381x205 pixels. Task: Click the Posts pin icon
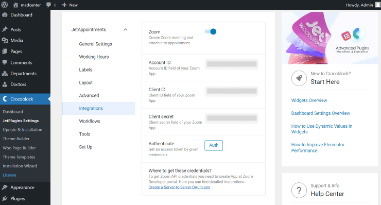(5, 29)
